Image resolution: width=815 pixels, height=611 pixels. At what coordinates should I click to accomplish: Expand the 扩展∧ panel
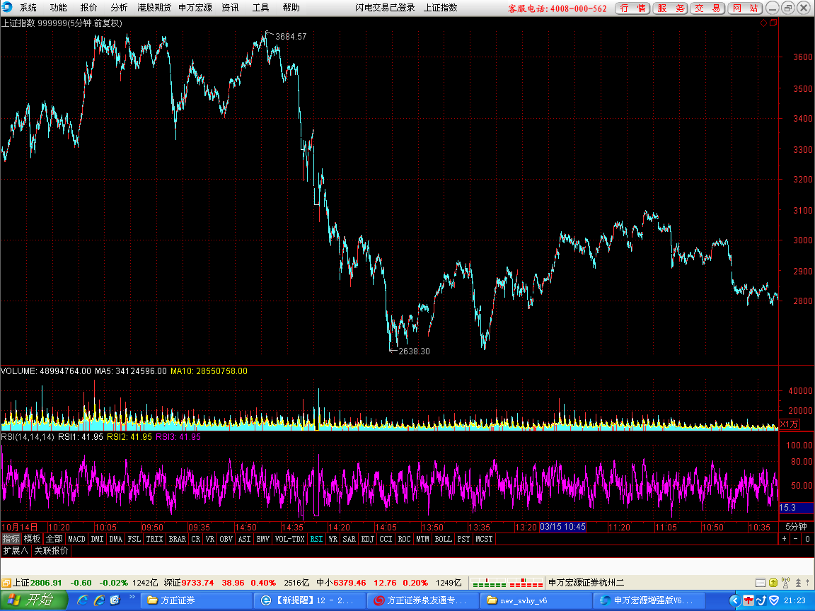click(x=16, y=550)
